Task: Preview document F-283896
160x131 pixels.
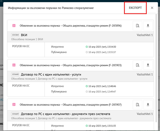Action: (137, 26)
